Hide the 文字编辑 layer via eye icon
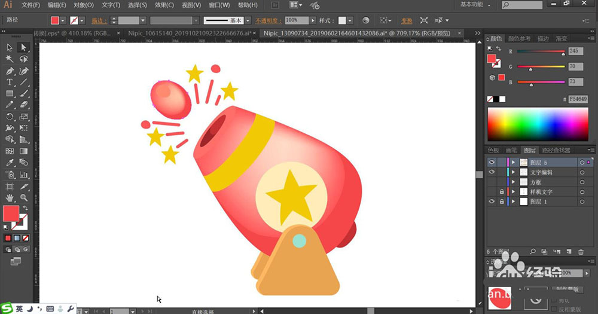598x314 pixels. click(492, 172)
